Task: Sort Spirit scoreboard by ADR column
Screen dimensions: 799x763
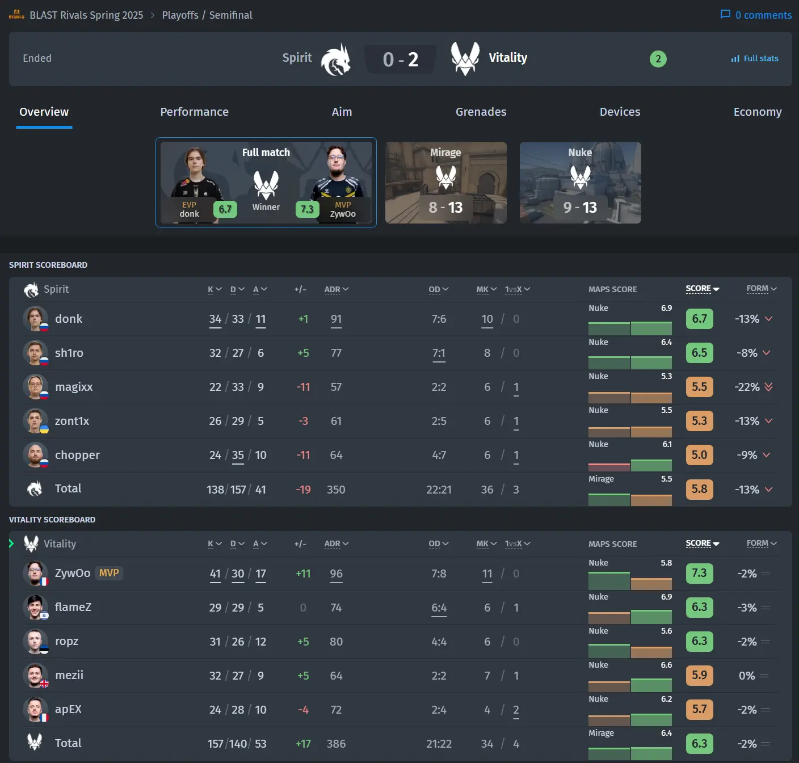Action: (x=336, y=289)
